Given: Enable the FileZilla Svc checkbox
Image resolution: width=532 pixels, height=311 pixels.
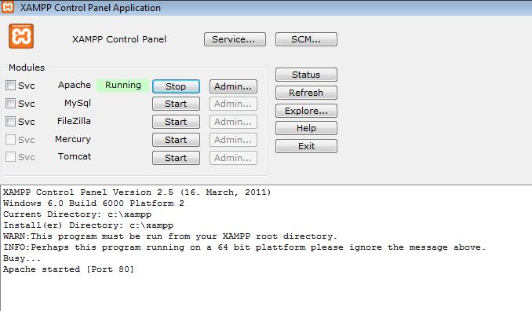Looking at the screenshot, I should (x=10, y=121).
